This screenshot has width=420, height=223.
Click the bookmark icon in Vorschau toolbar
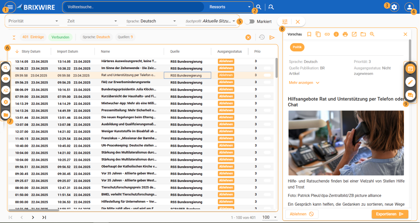point(309,34)
